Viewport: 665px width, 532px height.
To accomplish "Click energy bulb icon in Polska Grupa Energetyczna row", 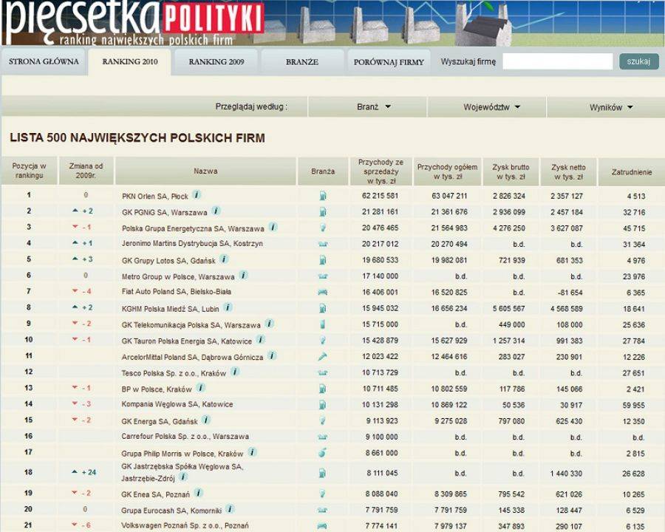I will pos(323,228).
